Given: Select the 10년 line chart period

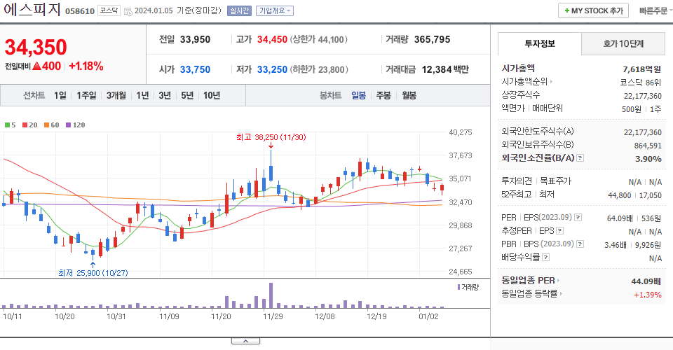Looking at the screenshot, I should 212,95.
